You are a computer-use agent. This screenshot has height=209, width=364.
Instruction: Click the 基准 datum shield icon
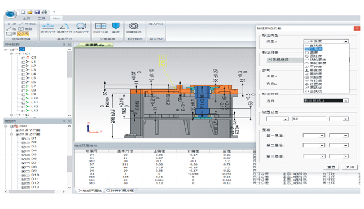click(116, 28)
